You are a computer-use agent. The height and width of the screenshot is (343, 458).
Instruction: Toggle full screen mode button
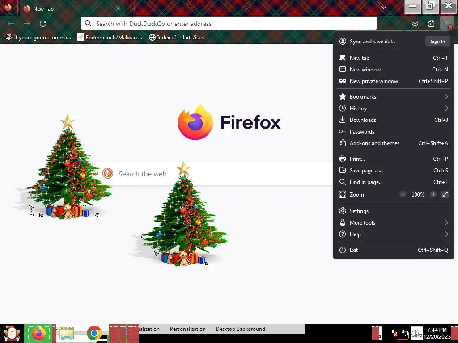tap(445, 194)
